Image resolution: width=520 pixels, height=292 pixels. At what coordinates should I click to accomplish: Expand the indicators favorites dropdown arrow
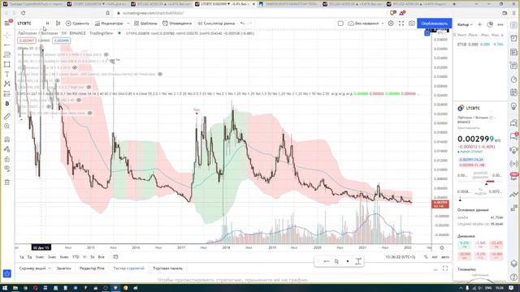(x=128, y=24)
